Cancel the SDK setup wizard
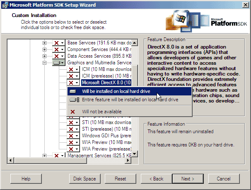Viewport: 251px width, 190px height. click(224, 179)
